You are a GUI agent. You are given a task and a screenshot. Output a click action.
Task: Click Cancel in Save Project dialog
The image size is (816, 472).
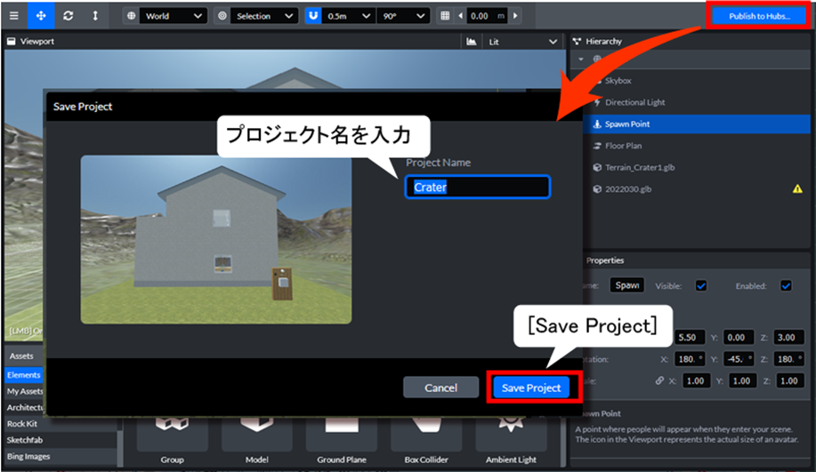440,388
